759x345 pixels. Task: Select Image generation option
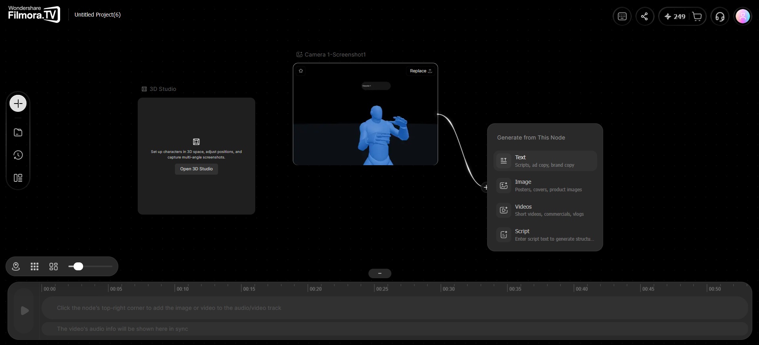point(545,185)
